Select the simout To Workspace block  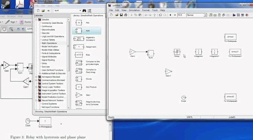(230, 37)
